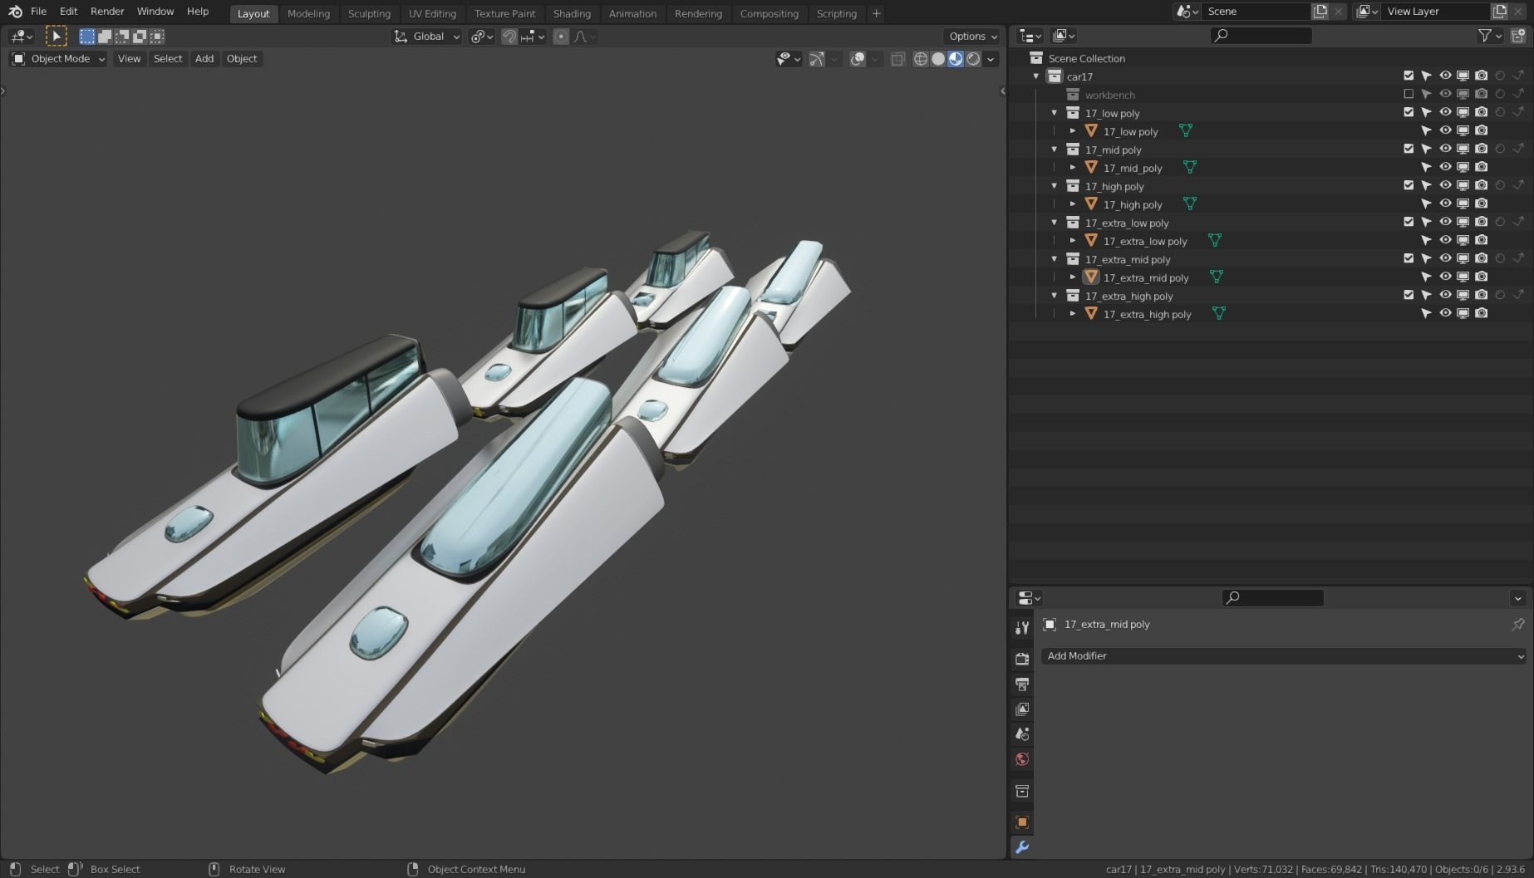The width and height of the screenshot is (1534, 878).
Task: Switch to solid viewport shading
Action: [938, 59]
